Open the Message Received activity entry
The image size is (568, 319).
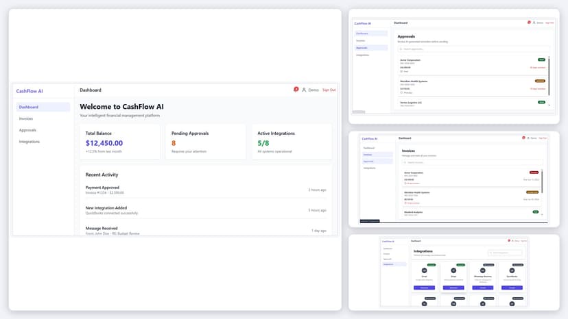206,231
